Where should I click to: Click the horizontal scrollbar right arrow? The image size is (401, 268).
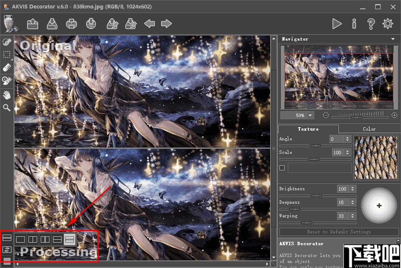coord(267,264)
